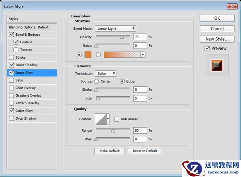Uncheck Bevel & Emboss checkbox
Viewport: 241px width, 177px height.
(12, 35)
